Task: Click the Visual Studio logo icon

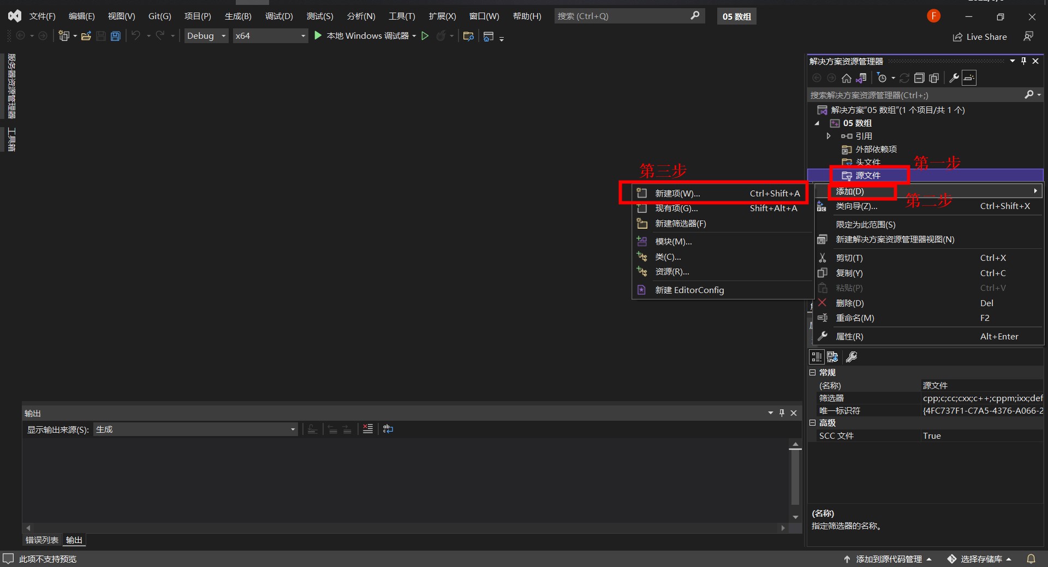Action: [x=15, y=16]
